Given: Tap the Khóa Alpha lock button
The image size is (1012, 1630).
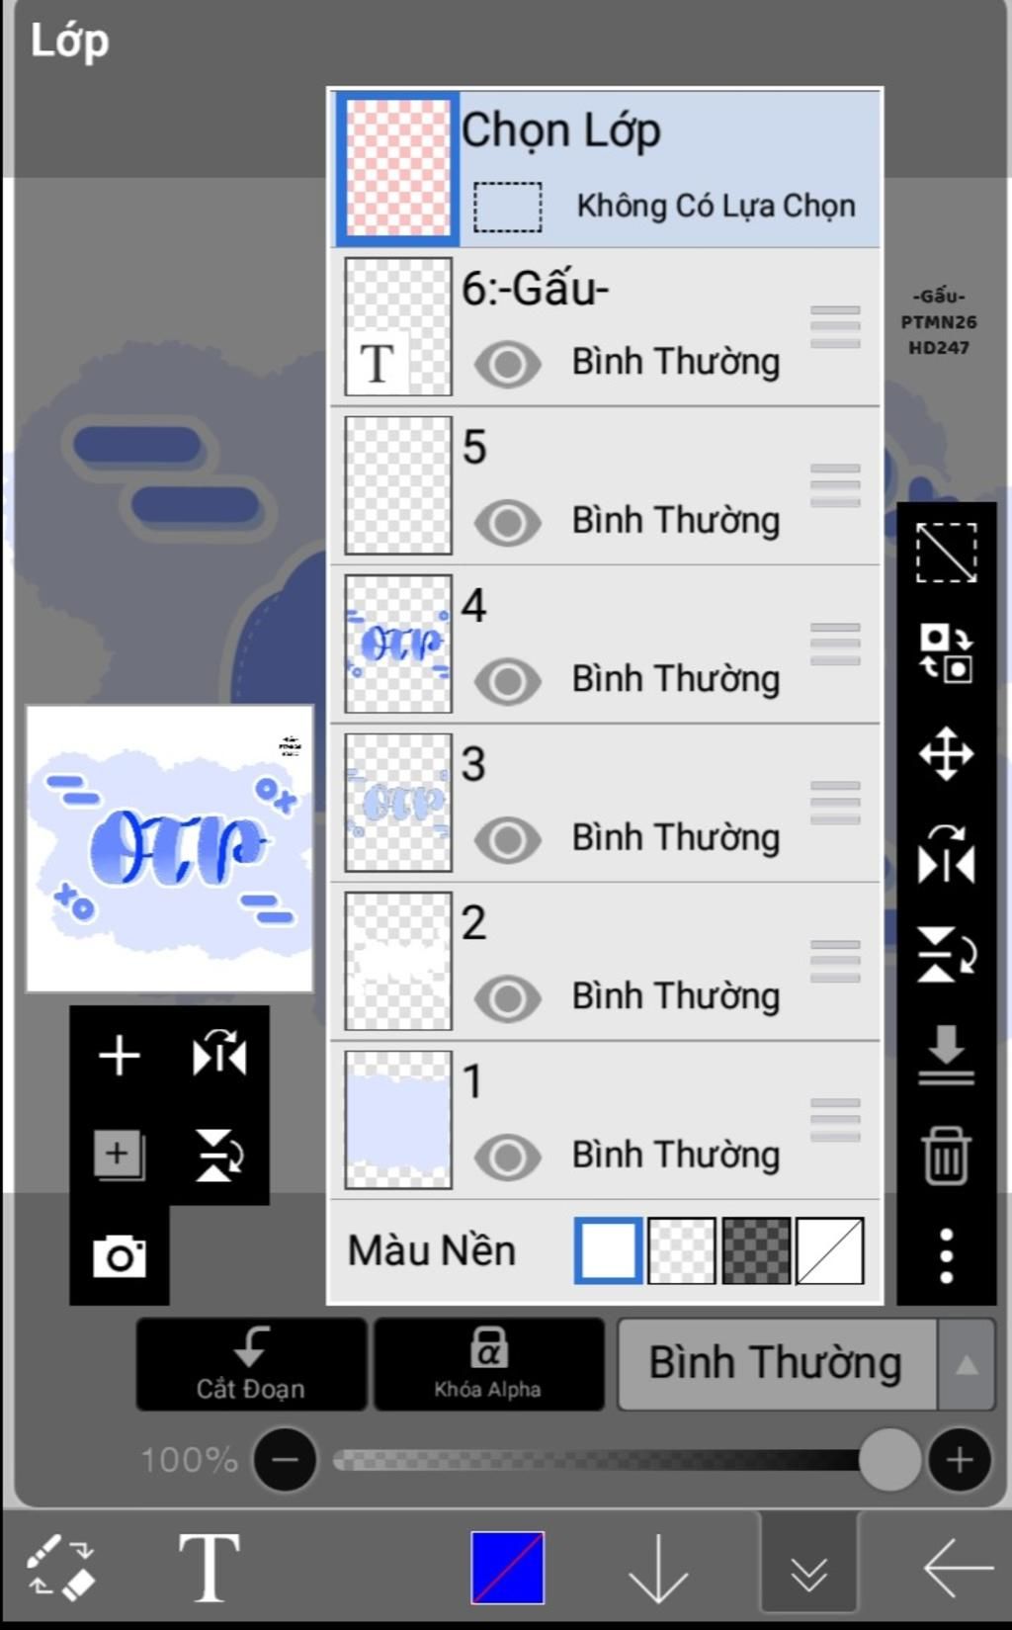Looking at the screenshot, I should coord(488,1364).
